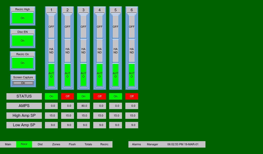Set pump 2 selector to HAND
263x154 pixels.
coord(68,51)
